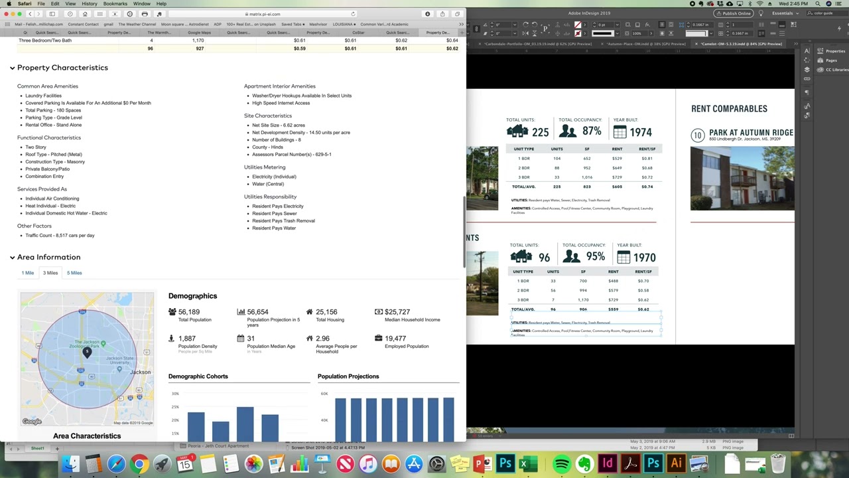The image size is (849, 478).
Task: Open the gmail bookmark
Action: (x=108, y=24)
